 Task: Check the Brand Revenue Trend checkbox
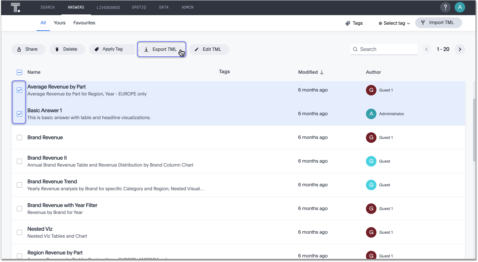[x=19, y=185]
